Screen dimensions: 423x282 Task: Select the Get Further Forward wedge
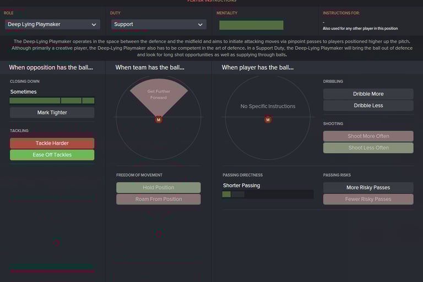coord(159,97)
